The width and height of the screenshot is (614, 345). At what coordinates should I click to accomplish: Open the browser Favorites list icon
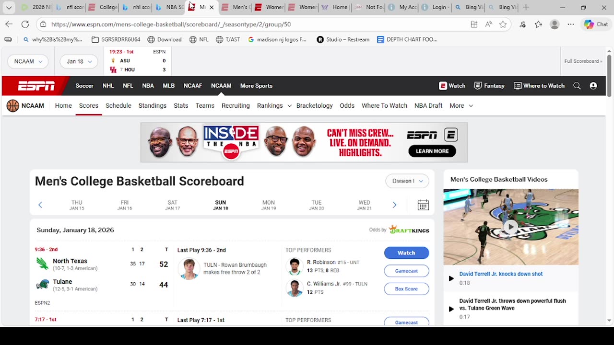pyautogui.click(x=539, y=24)
